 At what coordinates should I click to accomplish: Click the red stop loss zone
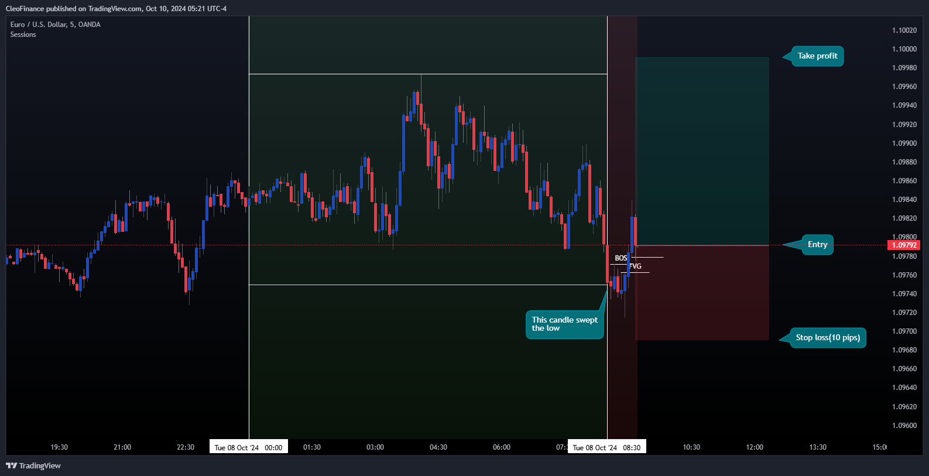[x=702, y=293]
